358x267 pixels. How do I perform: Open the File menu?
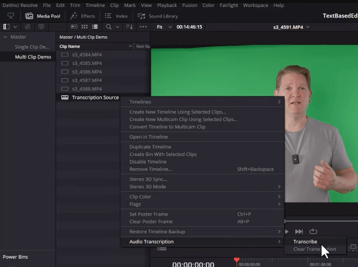(47, 5)
